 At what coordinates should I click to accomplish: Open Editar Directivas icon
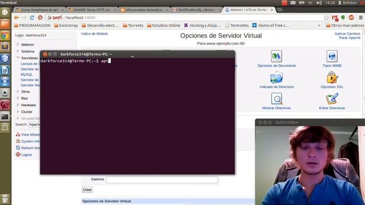click(x=332, y=99)
